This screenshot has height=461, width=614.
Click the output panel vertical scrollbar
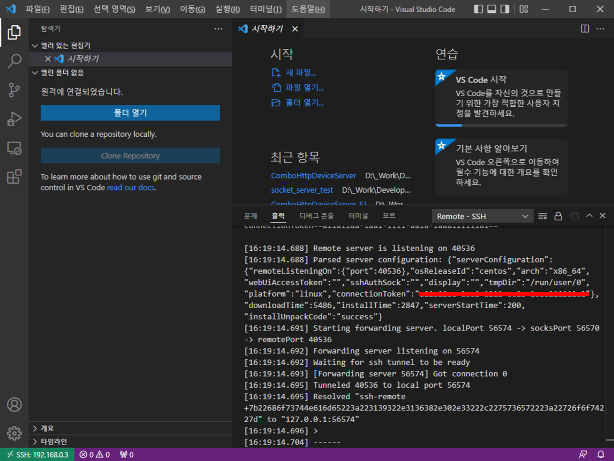[x=610, y=337]
